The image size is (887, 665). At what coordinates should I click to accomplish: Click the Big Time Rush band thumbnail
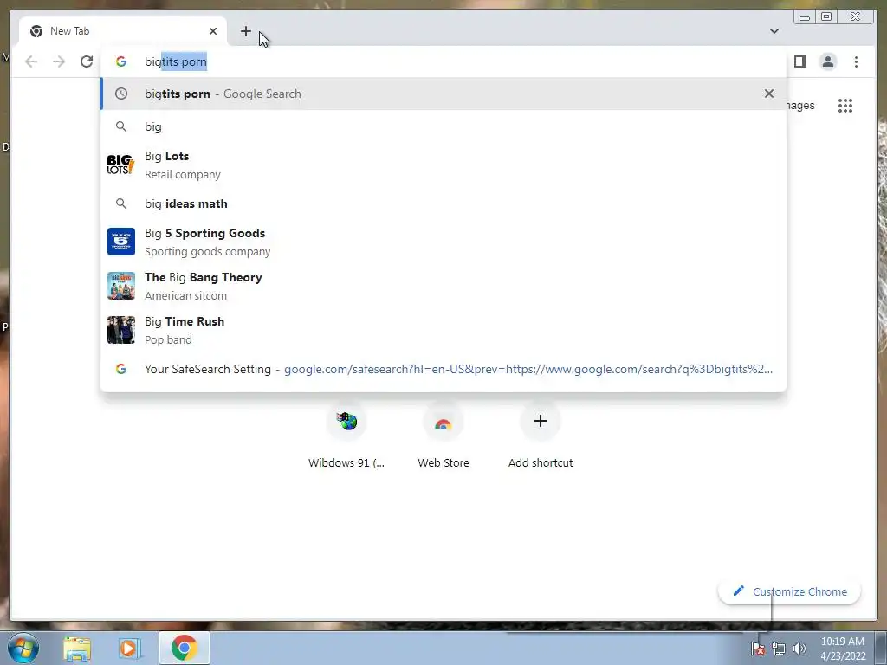click(x=121, y=330)
